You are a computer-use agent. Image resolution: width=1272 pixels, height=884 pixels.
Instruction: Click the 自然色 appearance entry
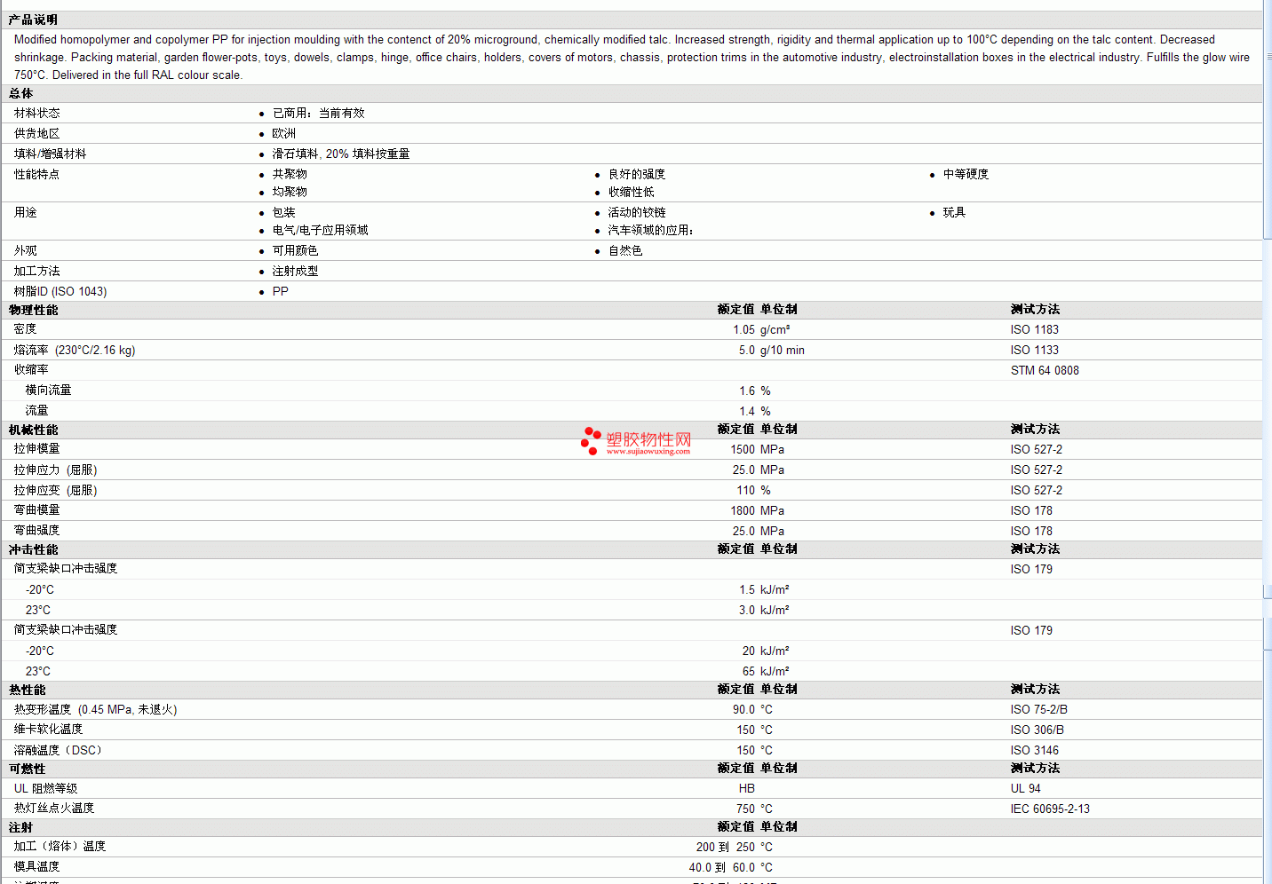(625, 250)
